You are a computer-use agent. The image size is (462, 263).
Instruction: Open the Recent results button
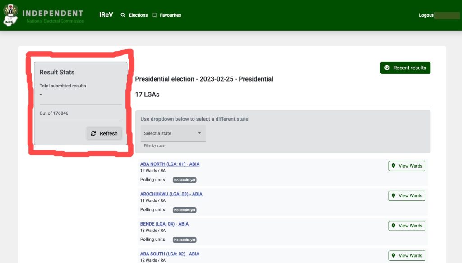[405, 68]
